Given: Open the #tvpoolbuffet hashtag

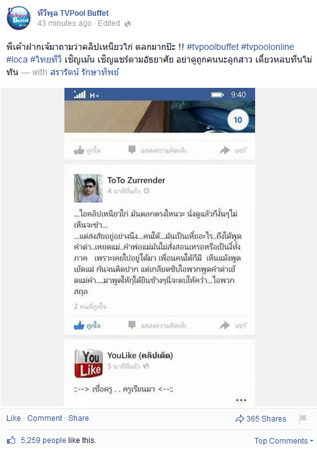Looking at the screenshot, I should point(213,47).
